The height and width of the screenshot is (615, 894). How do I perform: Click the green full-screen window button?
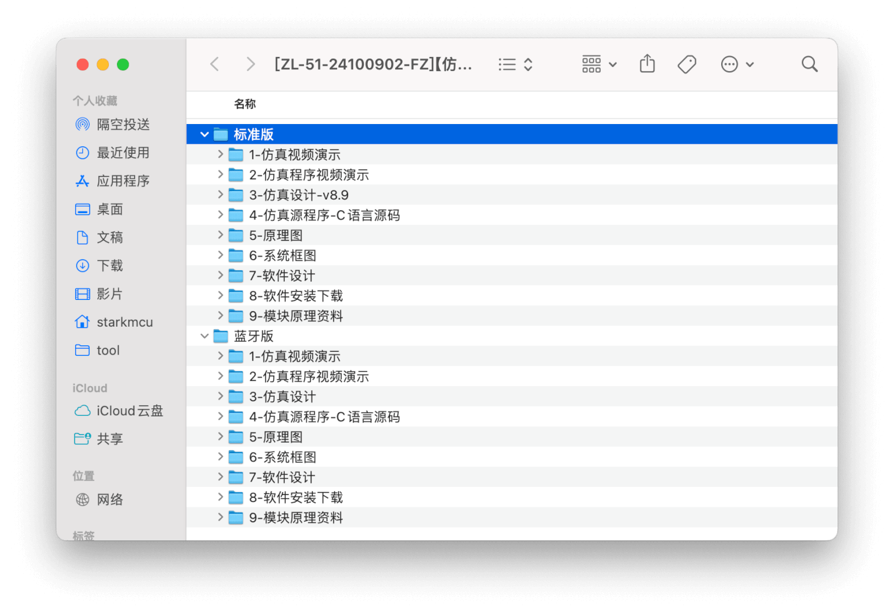(x=123, y=65)
